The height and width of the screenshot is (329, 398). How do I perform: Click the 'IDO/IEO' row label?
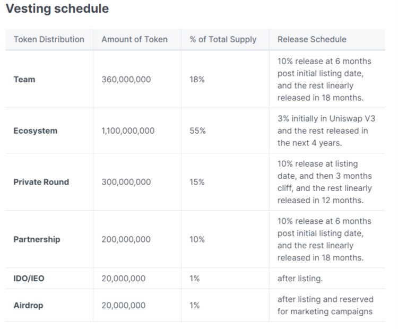29,279
